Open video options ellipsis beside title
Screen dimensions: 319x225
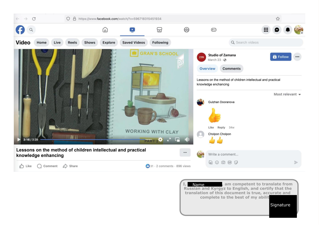tap(185, 153)
